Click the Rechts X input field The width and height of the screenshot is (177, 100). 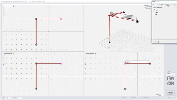[x=151, y=98]
